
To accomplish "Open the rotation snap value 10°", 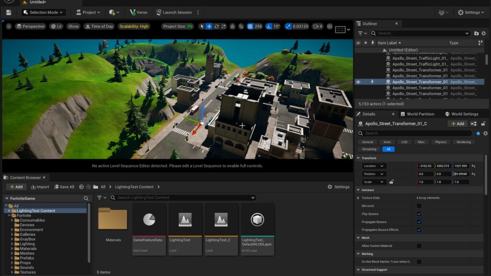I will click(277, 26).
